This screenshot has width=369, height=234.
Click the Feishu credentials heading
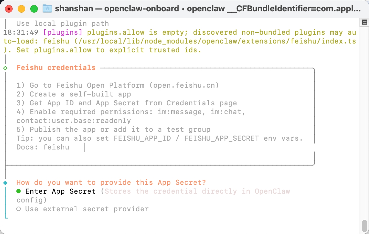click(56, 67)
